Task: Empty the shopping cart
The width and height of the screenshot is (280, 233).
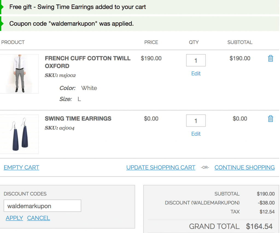Action: point(21,168)
